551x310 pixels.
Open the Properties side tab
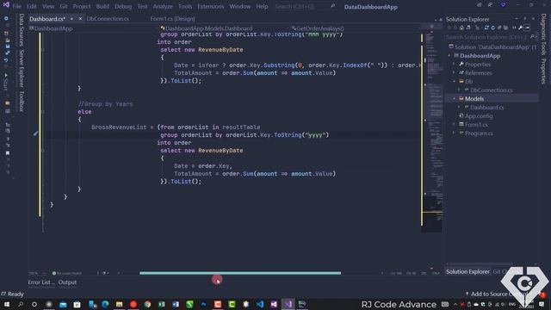point(543,71)
